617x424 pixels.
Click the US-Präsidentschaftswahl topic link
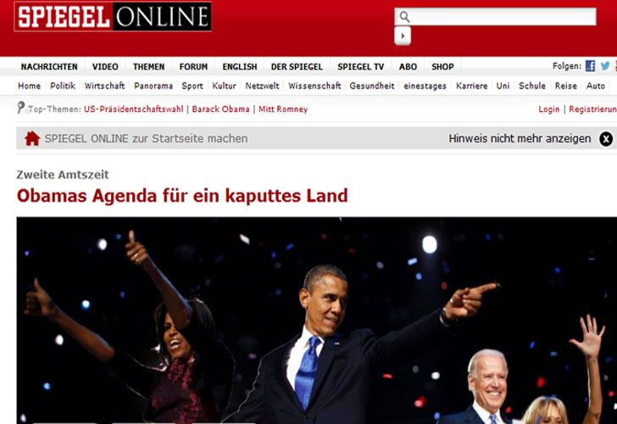click(x=133, y=109)
